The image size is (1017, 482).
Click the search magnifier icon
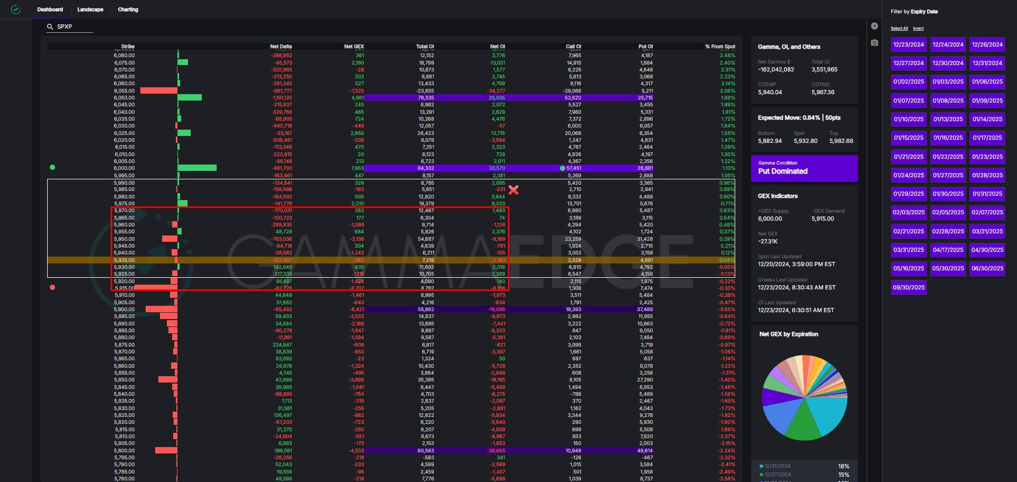(50, 26)
